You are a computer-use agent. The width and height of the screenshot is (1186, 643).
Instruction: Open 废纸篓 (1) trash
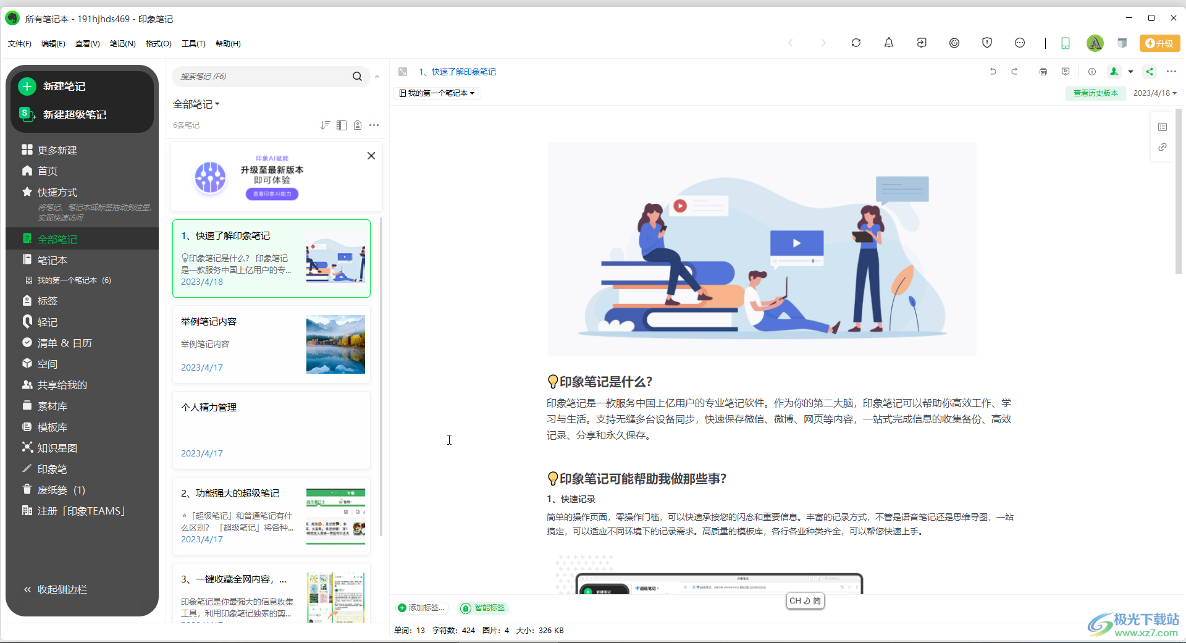pos(54,490)
